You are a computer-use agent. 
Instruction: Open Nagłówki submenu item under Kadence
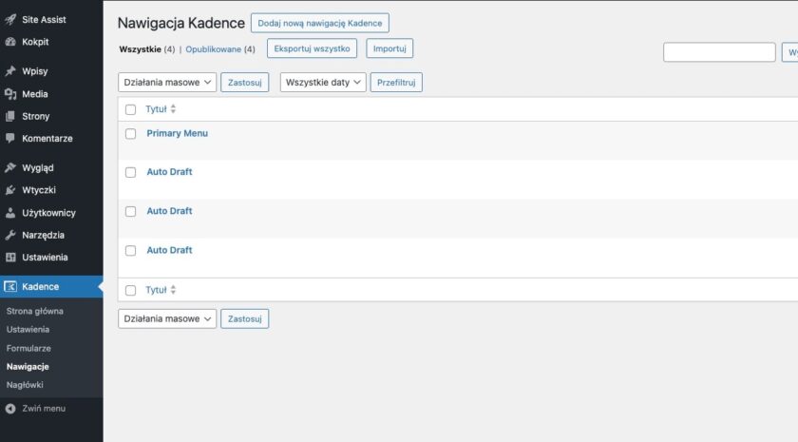(x=25, y=385)
